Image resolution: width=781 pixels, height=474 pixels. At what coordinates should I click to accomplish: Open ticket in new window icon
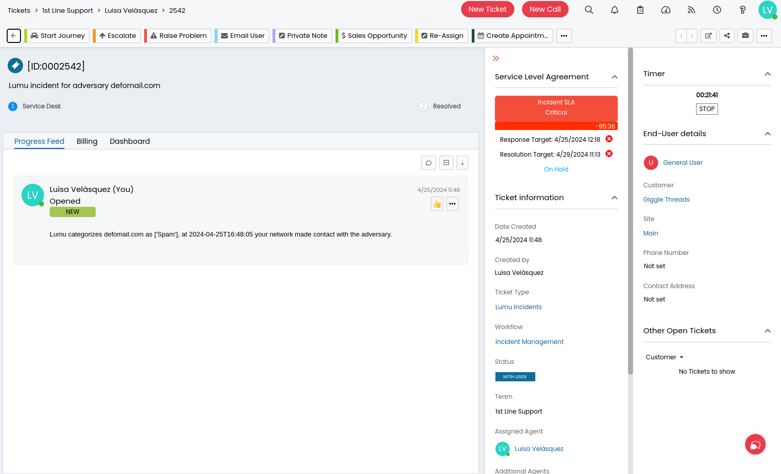click(708, 36)
